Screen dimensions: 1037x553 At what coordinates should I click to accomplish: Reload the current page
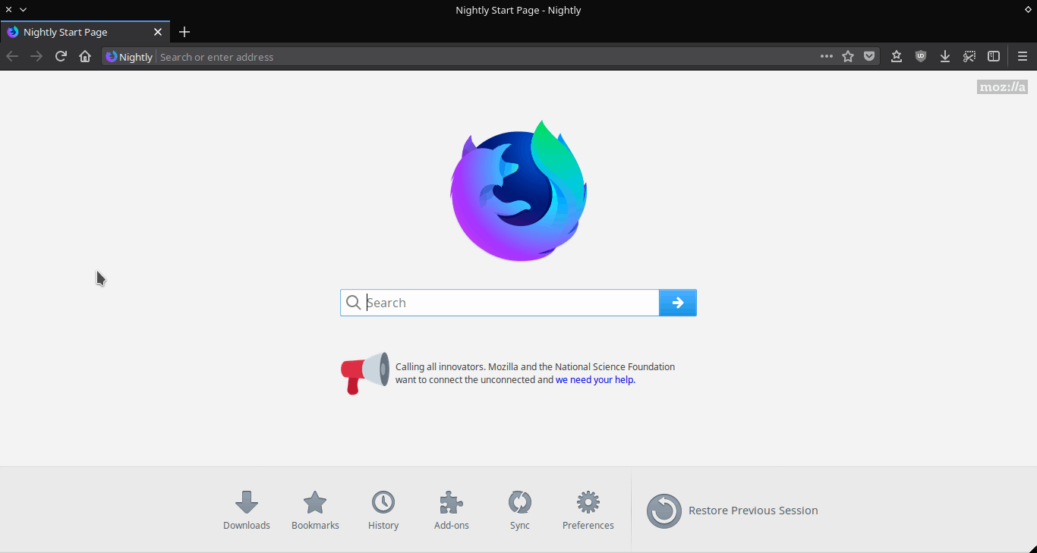61,56
